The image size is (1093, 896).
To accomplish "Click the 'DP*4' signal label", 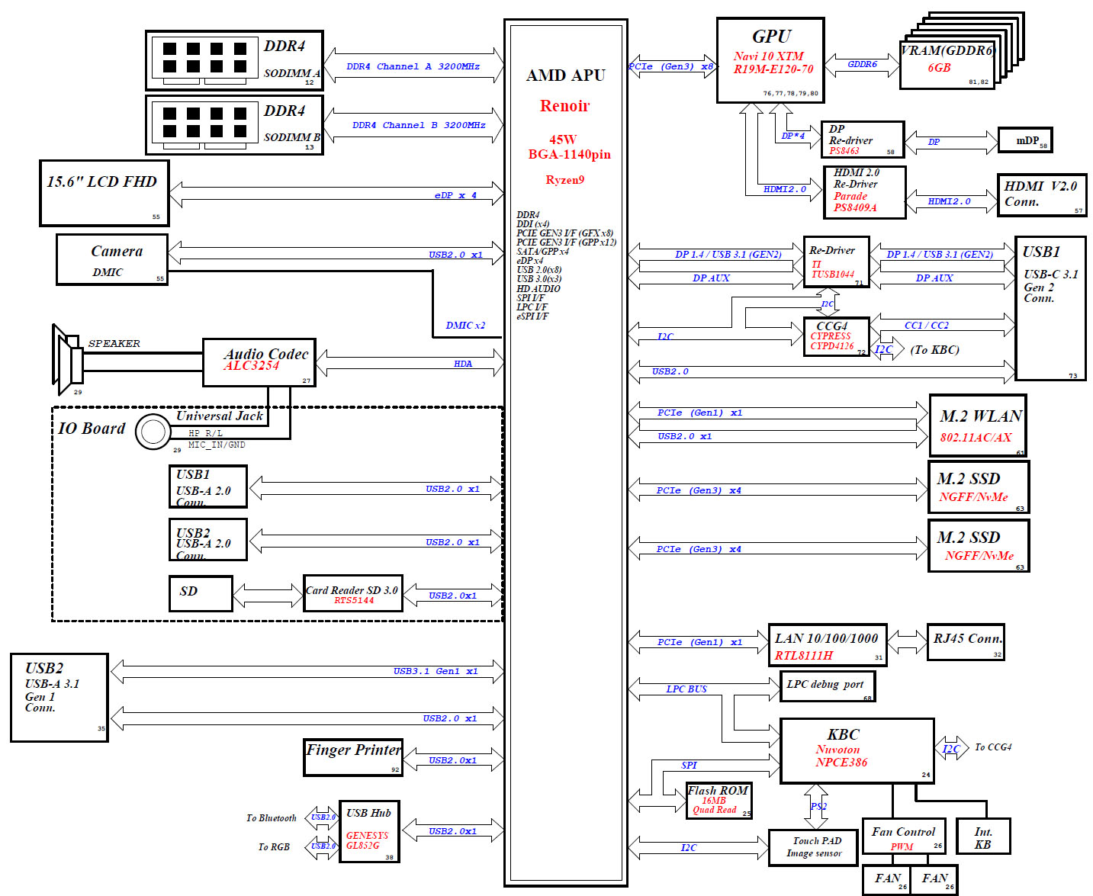I will point(793,136).
